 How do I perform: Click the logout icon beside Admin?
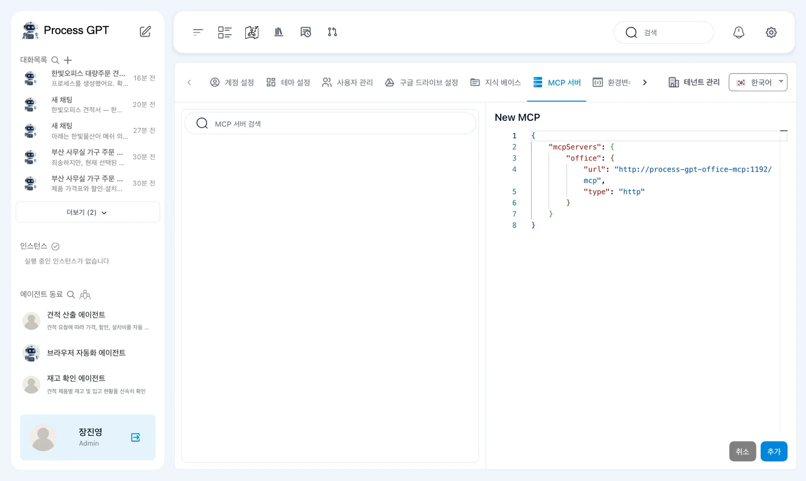(x=136, y=437)
